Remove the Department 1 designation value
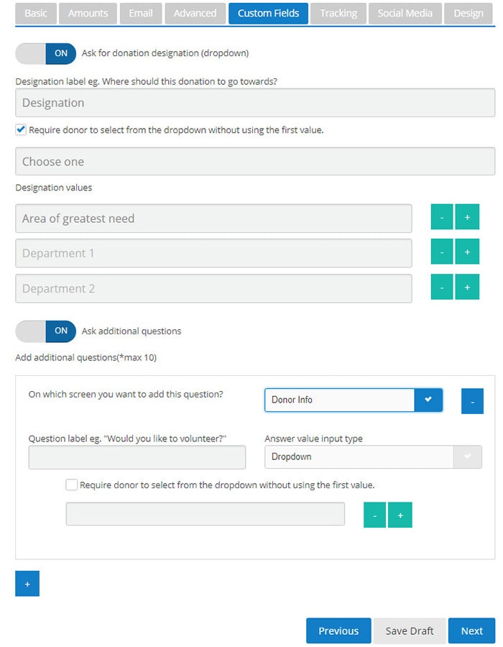 coord(442,252)
